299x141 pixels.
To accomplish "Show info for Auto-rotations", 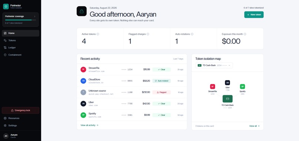I will (192, 34).
